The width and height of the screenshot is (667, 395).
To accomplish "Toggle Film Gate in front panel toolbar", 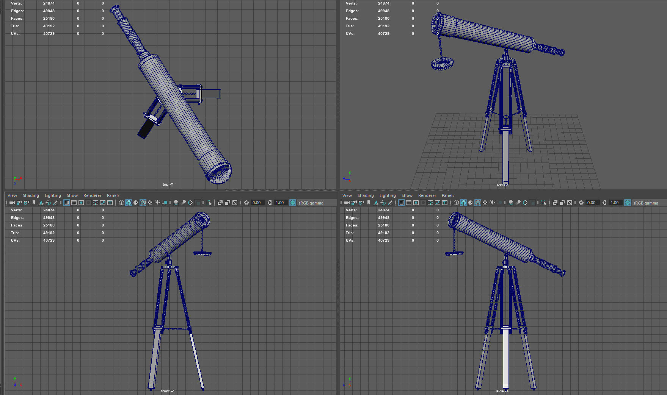I will pyautogui.click(x=74, y=203).
